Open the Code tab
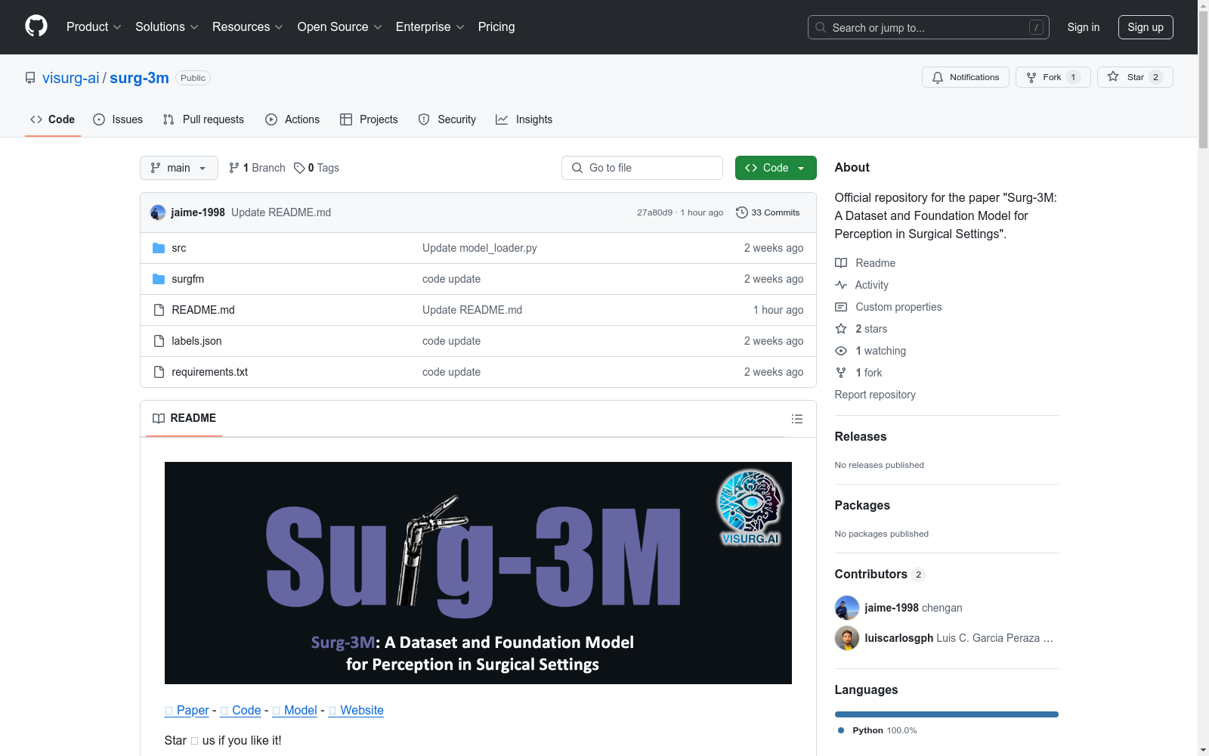Screen dimensions: 1209x756 pyautogui.click(x=53, y=119)
